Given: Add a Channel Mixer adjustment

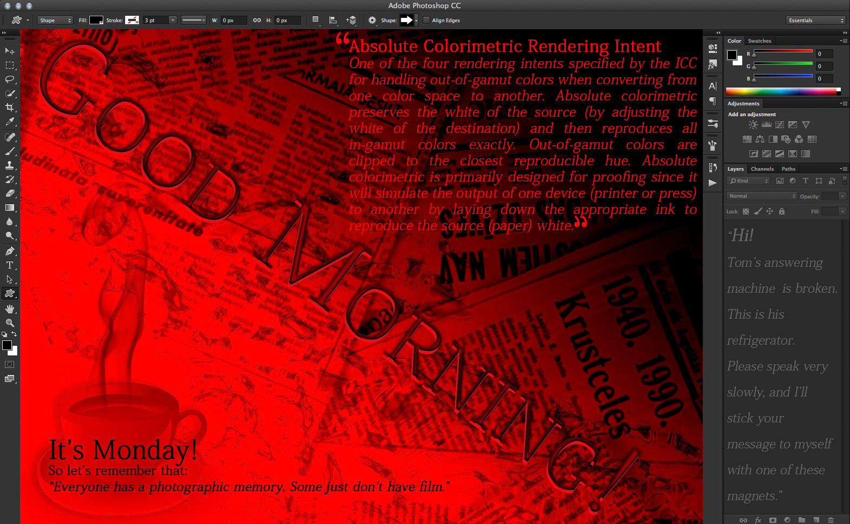Looking at the screenshot, I should [799, 139].
